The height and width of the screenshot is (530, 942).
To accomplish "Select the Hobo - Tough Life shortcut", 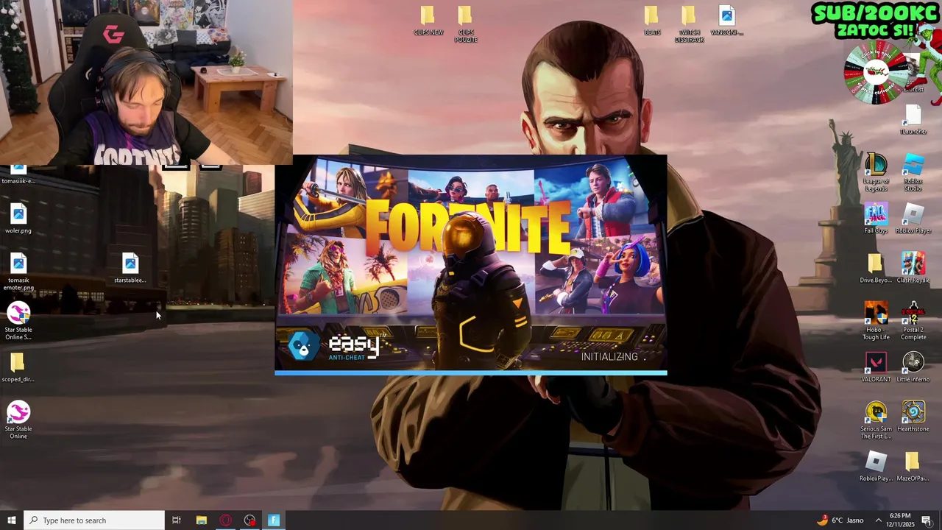I will (876, 321).
